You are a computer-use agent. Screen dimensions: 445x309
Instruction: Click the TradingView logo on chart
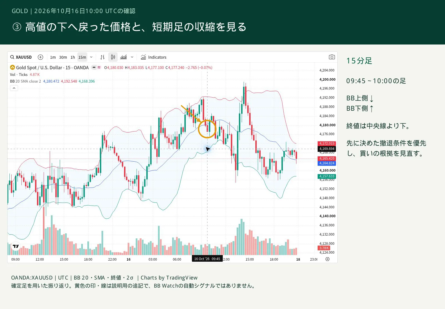pyautogui.click(x=16, y=246)
